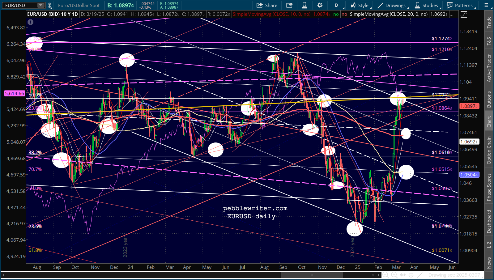Open the chart info/news icon

click(x=289, y=5)
